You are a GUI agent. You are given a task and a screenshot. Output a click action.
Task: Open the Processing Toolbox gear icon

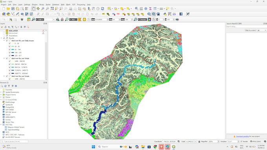coord(146,9)
